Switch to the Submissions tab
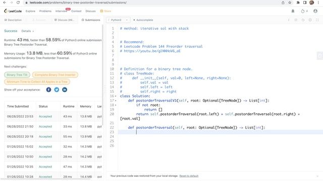The width and height of the screenshot is (323, 181). [91, 20]
